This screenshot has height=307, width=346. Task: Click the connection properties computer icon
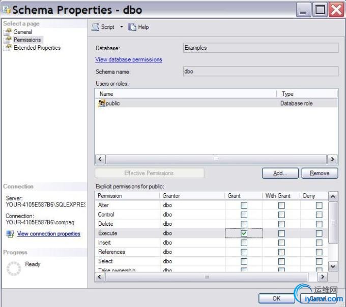10,234
